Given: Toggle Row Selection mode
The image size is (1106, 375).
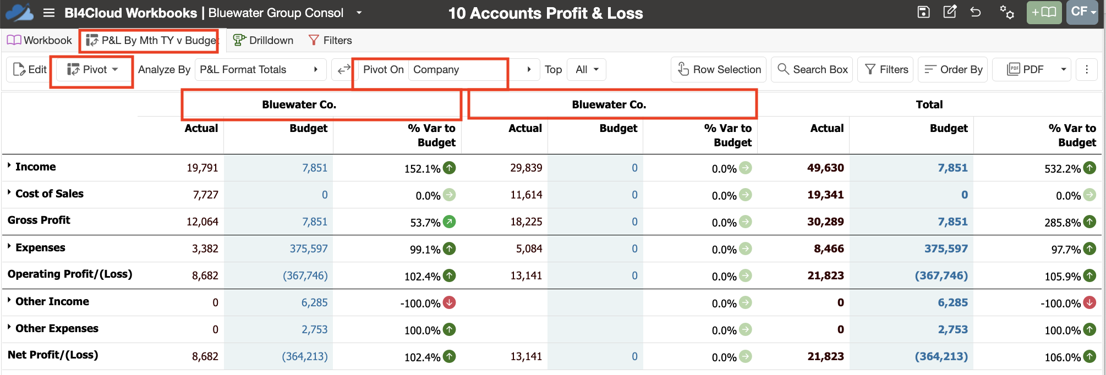Looking at the screenshot, I should (x=719, y=69).
